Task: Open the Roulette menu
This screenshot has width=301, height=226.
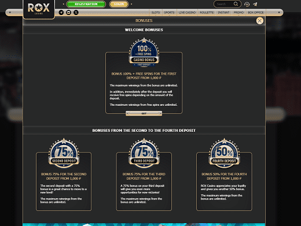Action: click(207, 13)
